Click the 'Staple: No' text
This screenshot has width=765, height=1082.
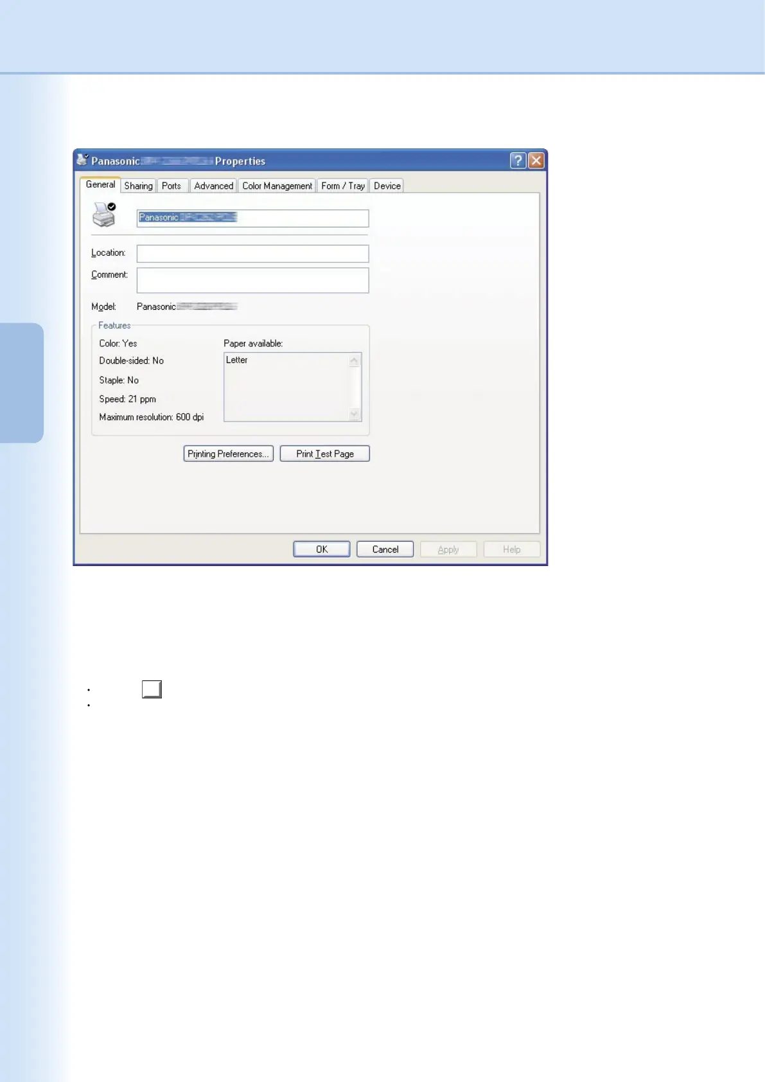point(119,380)
